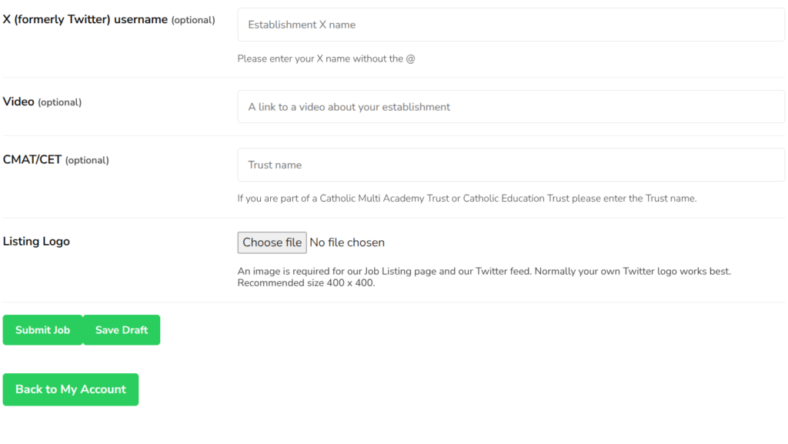Image resolution: width=788 pixels, height=444 pixels.
Task: Click the "No file chosen" status text
Action: [347, 242]
